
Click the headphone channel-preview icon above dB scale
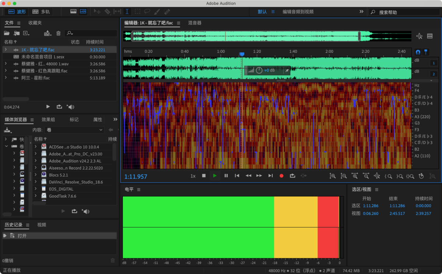coord(418,52)
